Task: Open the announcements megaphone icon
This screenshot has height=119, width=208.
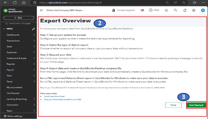Action: [x=142, y=10]
